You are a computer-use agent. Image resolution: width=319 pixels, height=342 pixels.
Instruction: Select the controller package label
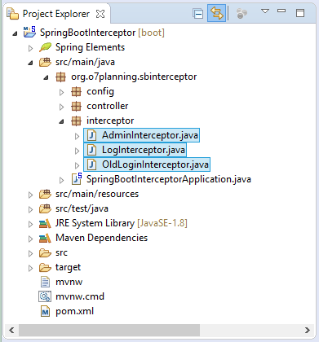pyautogui.click(x=108, y=106)
